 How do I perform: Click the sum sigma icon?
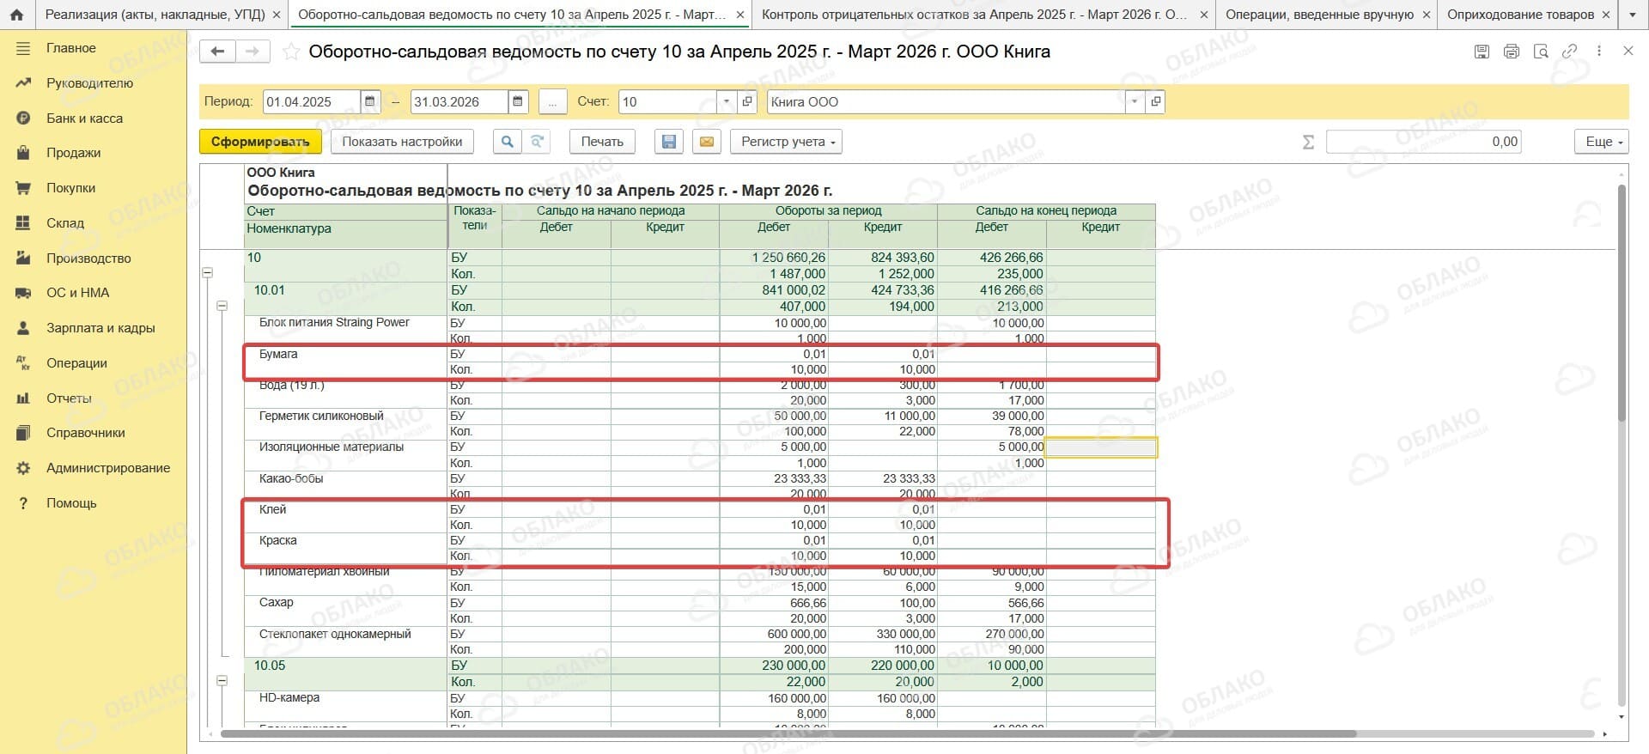pyautogui.click(x=1308, y=142)
